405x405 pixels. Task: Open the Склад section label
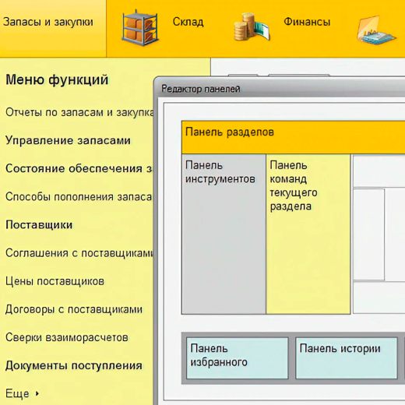click(x=188, y=22)
